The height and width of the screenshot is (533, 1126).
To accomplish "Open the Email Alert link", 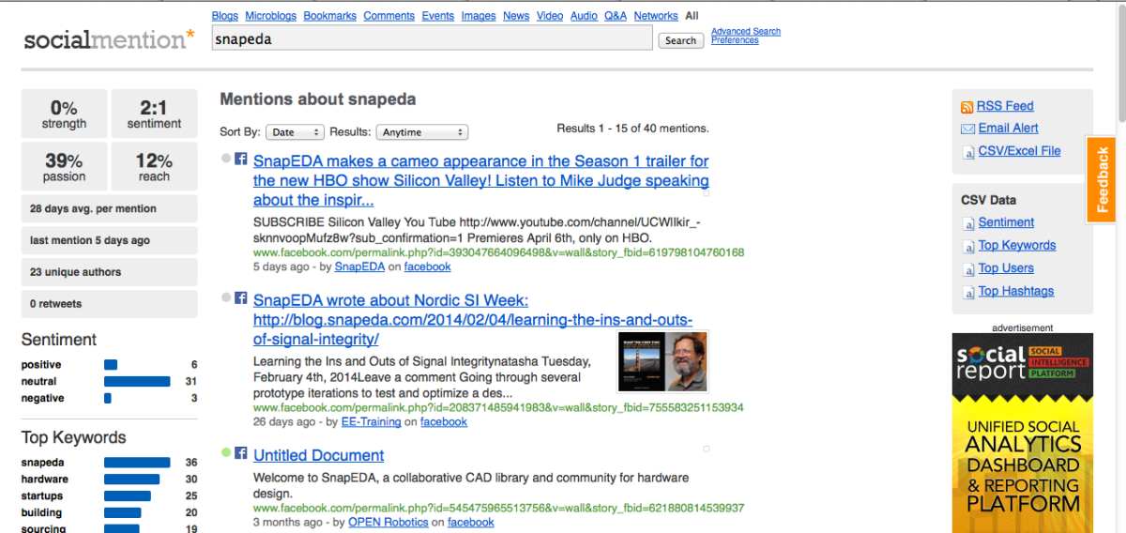I will pos(1009,129).
